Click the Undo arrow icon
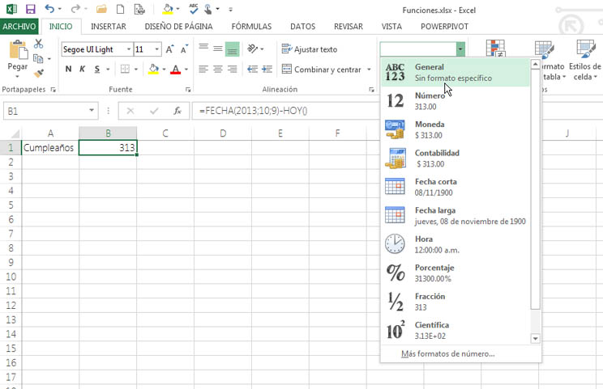 point(50,10)
